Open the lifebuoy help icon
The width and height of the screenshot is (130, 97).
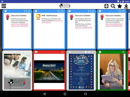pos(106,6)
